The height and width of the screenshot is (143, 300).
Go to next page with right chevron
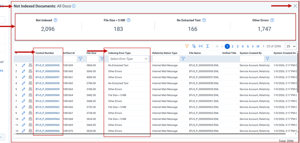pos(253,46)
